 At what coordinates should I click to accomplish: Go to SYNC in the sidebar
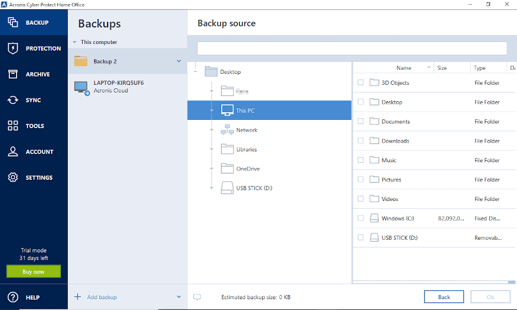pos(34,100)
